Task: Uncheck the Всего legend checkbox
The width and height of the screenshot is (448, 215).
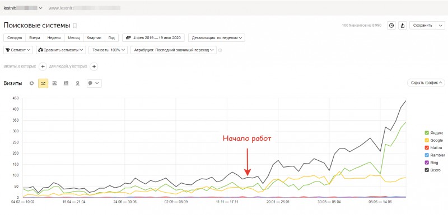Action: tap(427, 170)
